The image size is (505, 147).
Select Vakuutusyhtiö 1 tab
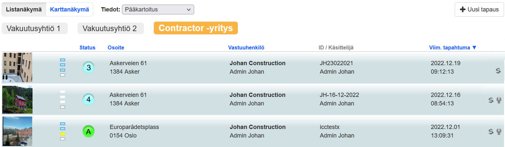(34, 28)
